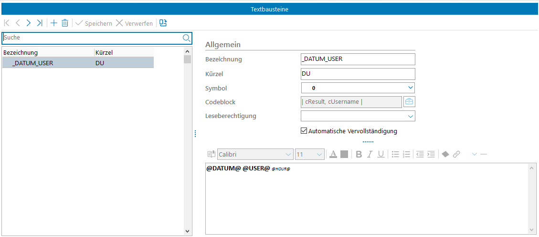The image size is (539, 237).
Task: Click the bulleted list icon
Action: coord(395,154)
